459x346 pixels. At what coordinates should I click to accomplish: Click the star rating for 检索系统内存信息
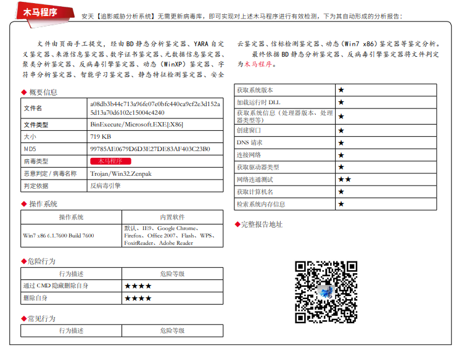[341, 204]
